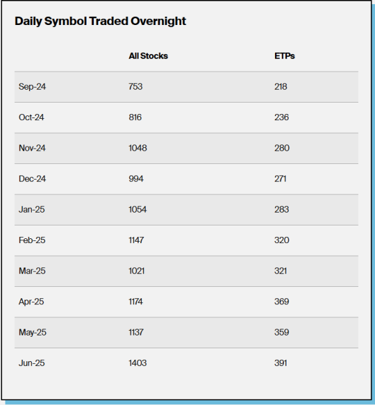Click the Jan-25 All Stocks value 1054
The image size is (375, 405).
[138, 209]
